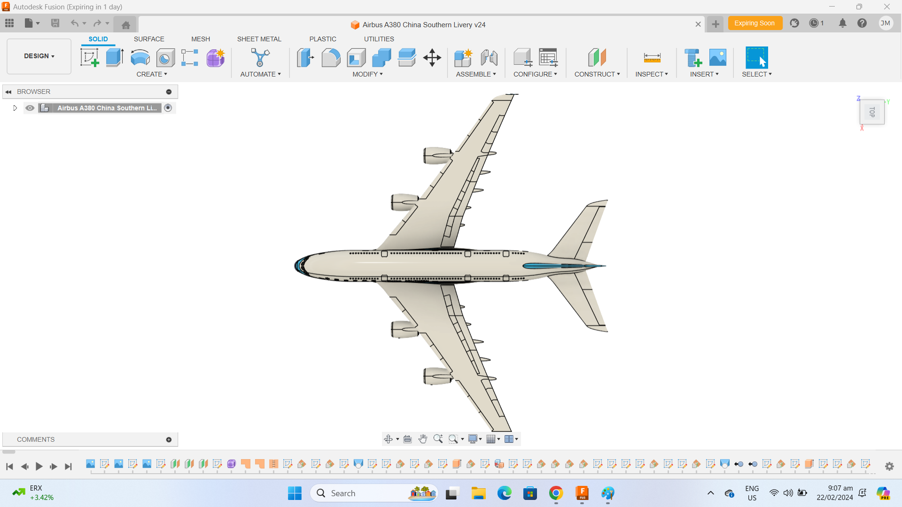Open the Joint tool in Assemble group

tap(489, 57)
